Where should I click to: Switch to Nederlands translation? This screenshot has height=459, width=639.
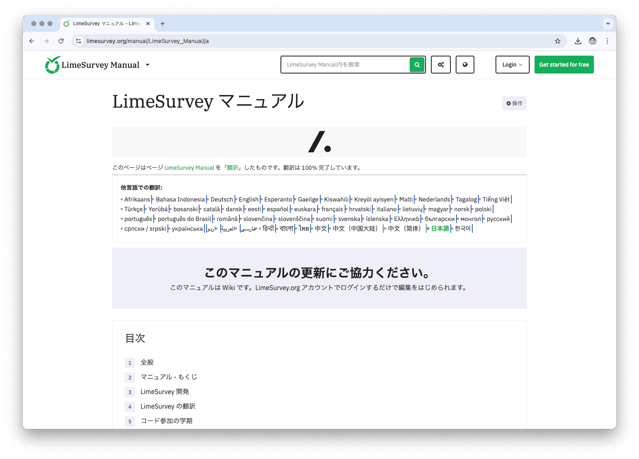click(x=434, y=199)
